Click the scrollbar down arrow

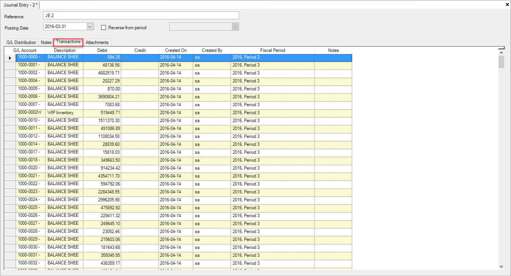[x=501, y=266]
